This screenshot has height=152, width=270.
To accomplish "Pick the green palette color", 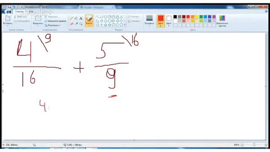I will pos(201,17).
